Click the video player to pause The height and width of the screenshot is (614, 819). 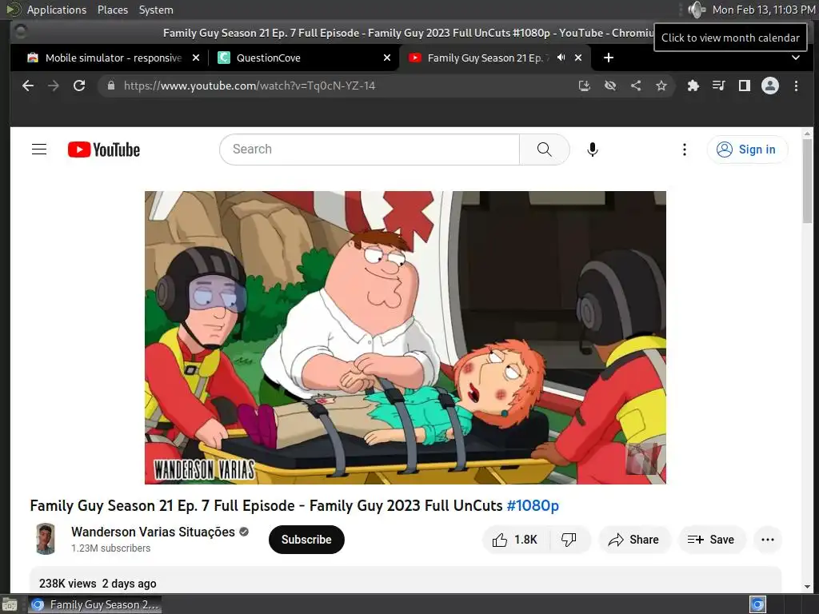406,337
